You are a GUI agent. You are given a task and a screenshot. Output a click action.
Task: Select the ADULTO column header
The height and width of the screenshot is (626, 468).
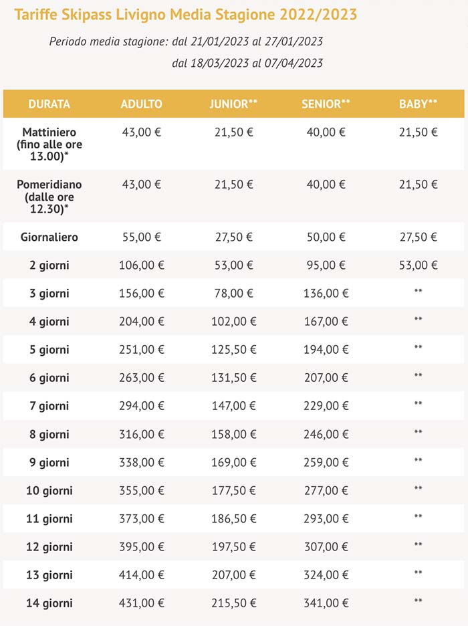tap(141, 104)
